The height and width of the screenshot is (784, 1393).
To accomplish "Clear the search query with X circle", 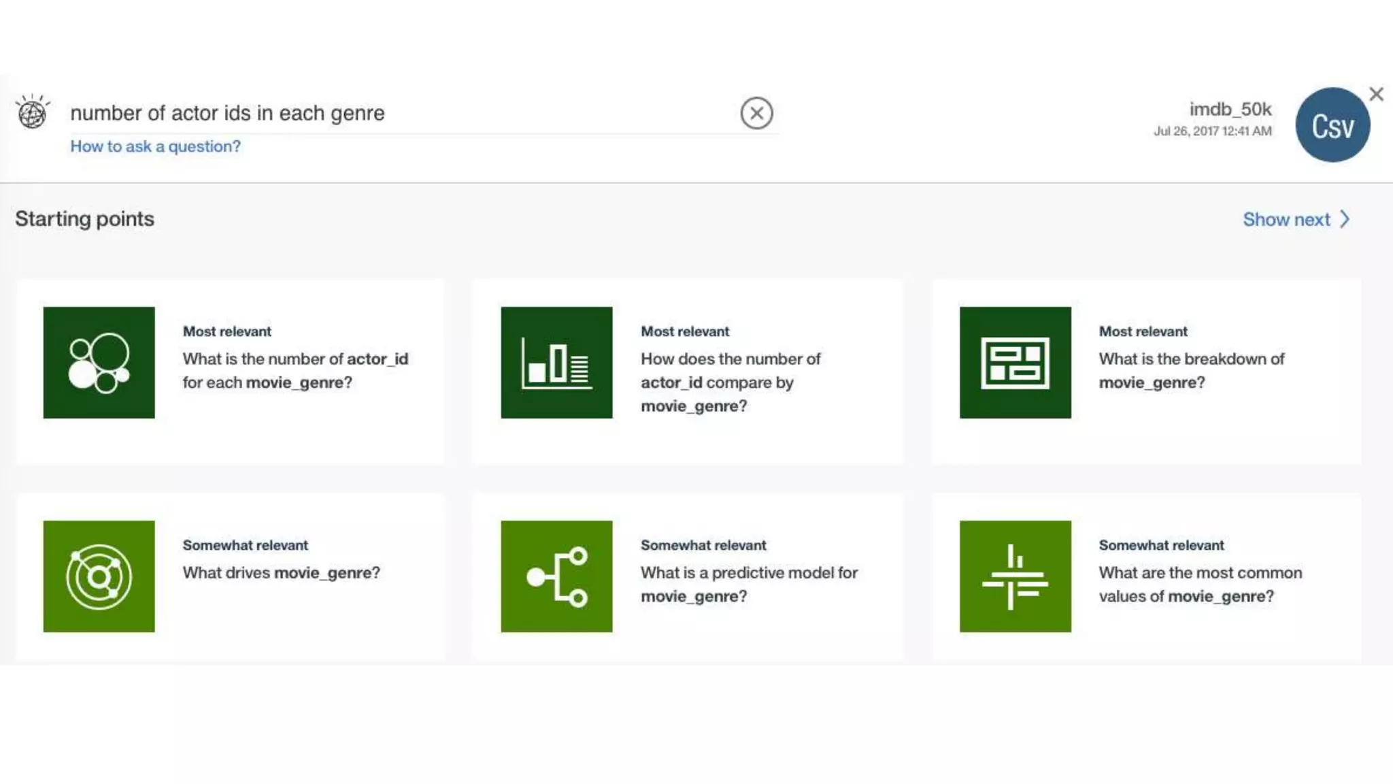I will 756,113.
